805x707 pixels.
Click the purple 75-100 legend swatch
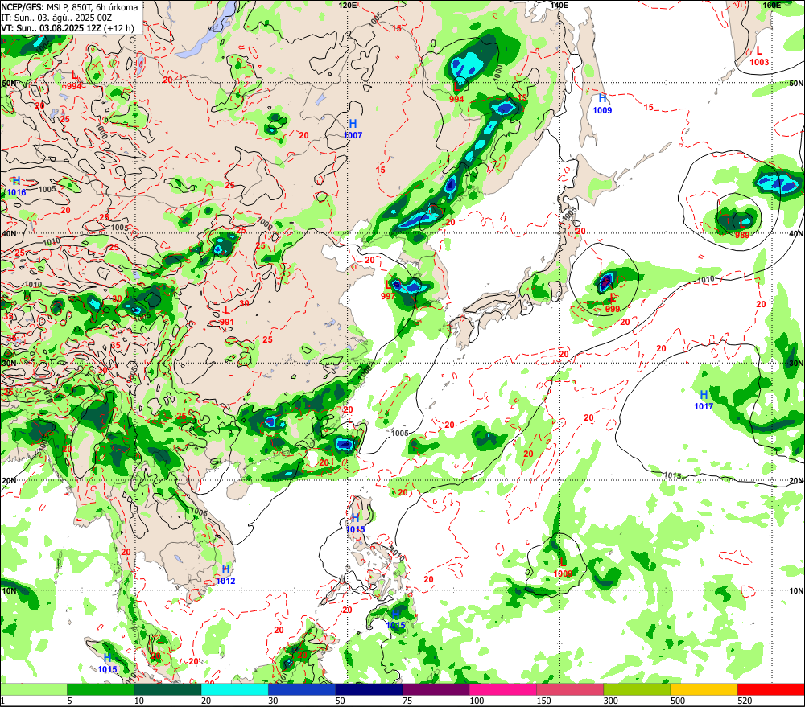tap(436, 689)
